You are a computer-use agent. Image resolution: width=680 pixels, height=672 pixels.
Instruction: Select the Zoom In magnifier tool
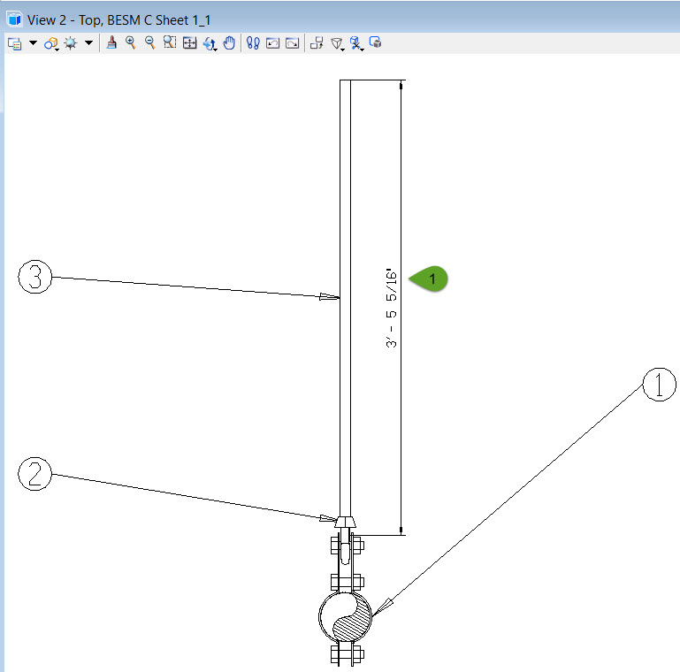(x=131, y=42)
